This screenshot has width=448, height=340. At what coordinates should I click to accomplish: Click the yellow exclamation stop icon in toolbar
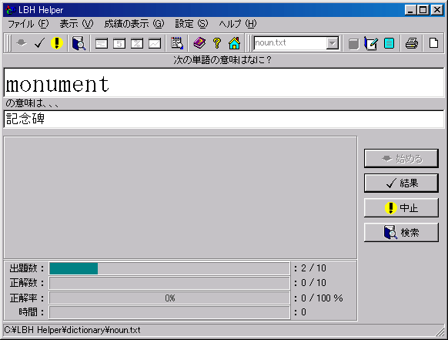click(x=56, y=43)
